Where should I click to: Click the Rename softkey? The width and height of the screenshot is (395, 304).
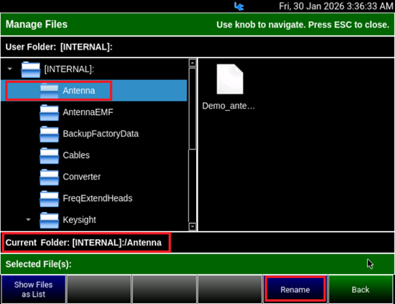[295, 289]
